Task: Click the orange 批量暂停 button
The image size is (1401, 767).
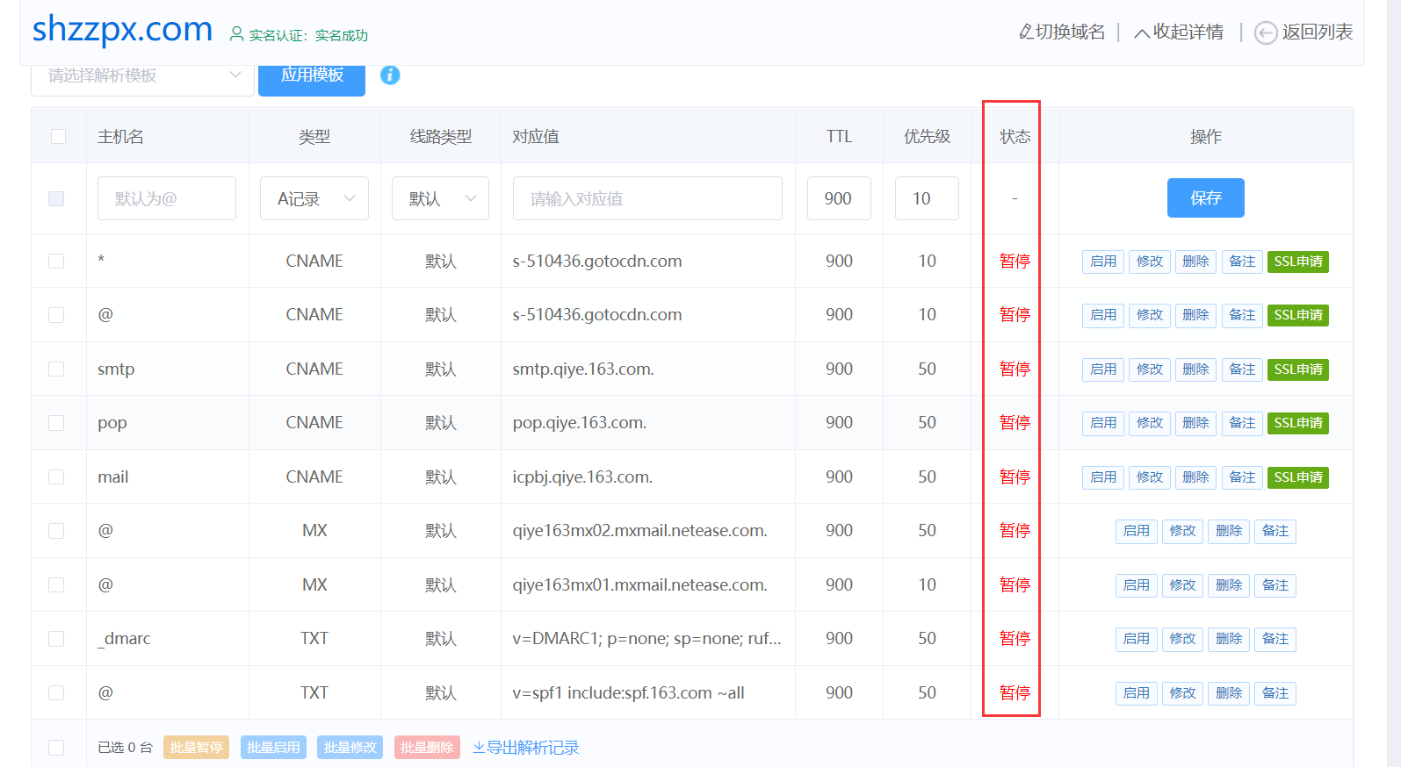Action: point(196,748)
